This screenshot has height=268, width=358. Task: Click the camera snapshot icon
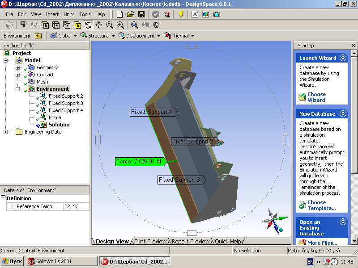point(217,14)
